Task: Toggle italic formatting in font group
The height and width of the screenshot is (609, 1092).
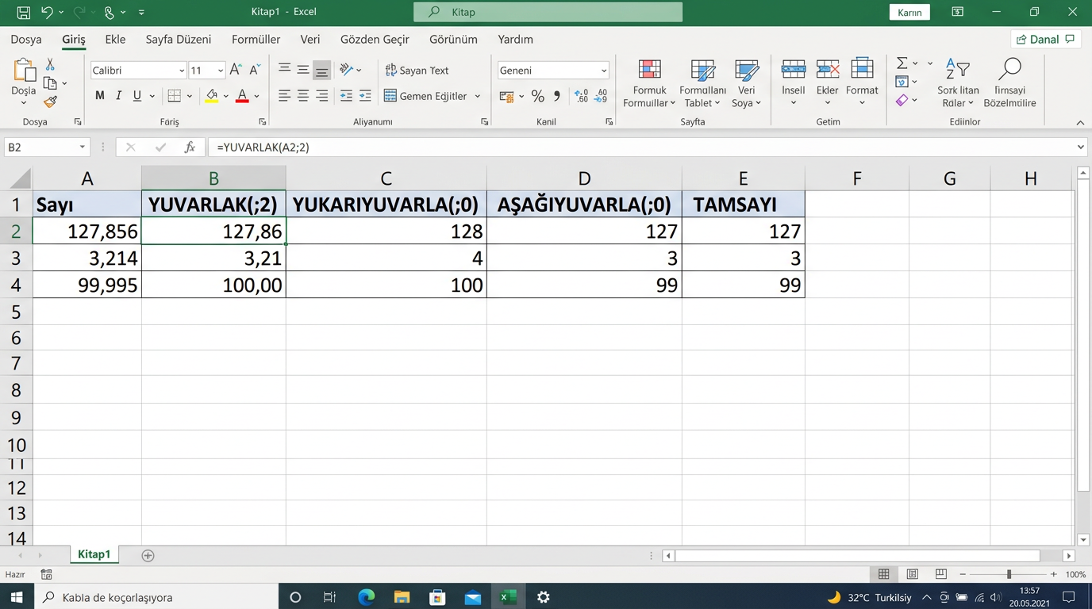Action: (118, 96)
